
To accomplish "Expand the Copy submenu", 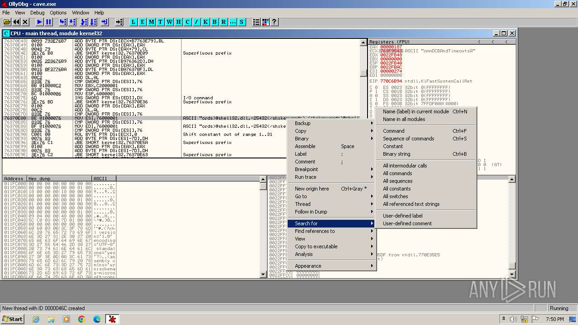I will tap(332, 131).
